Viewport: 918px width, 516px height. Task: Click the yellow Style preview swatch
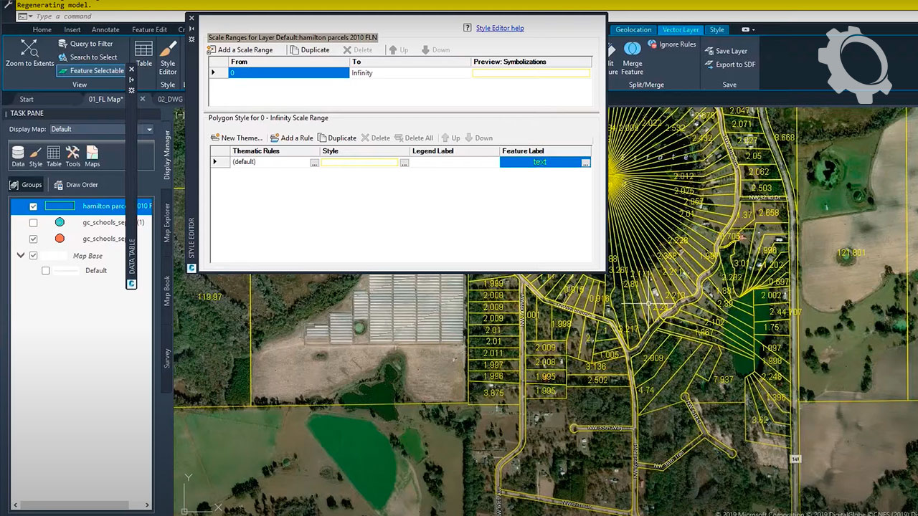pyautogui.click(x=359, y=163)
